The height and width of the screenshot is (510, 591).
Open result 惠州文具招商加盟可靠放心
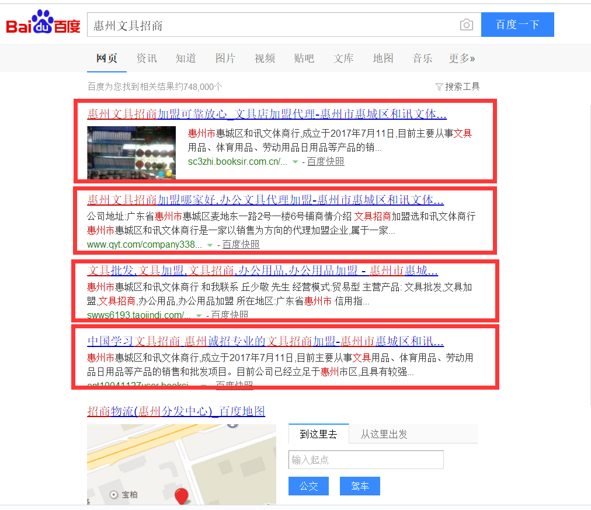(267, 114)
